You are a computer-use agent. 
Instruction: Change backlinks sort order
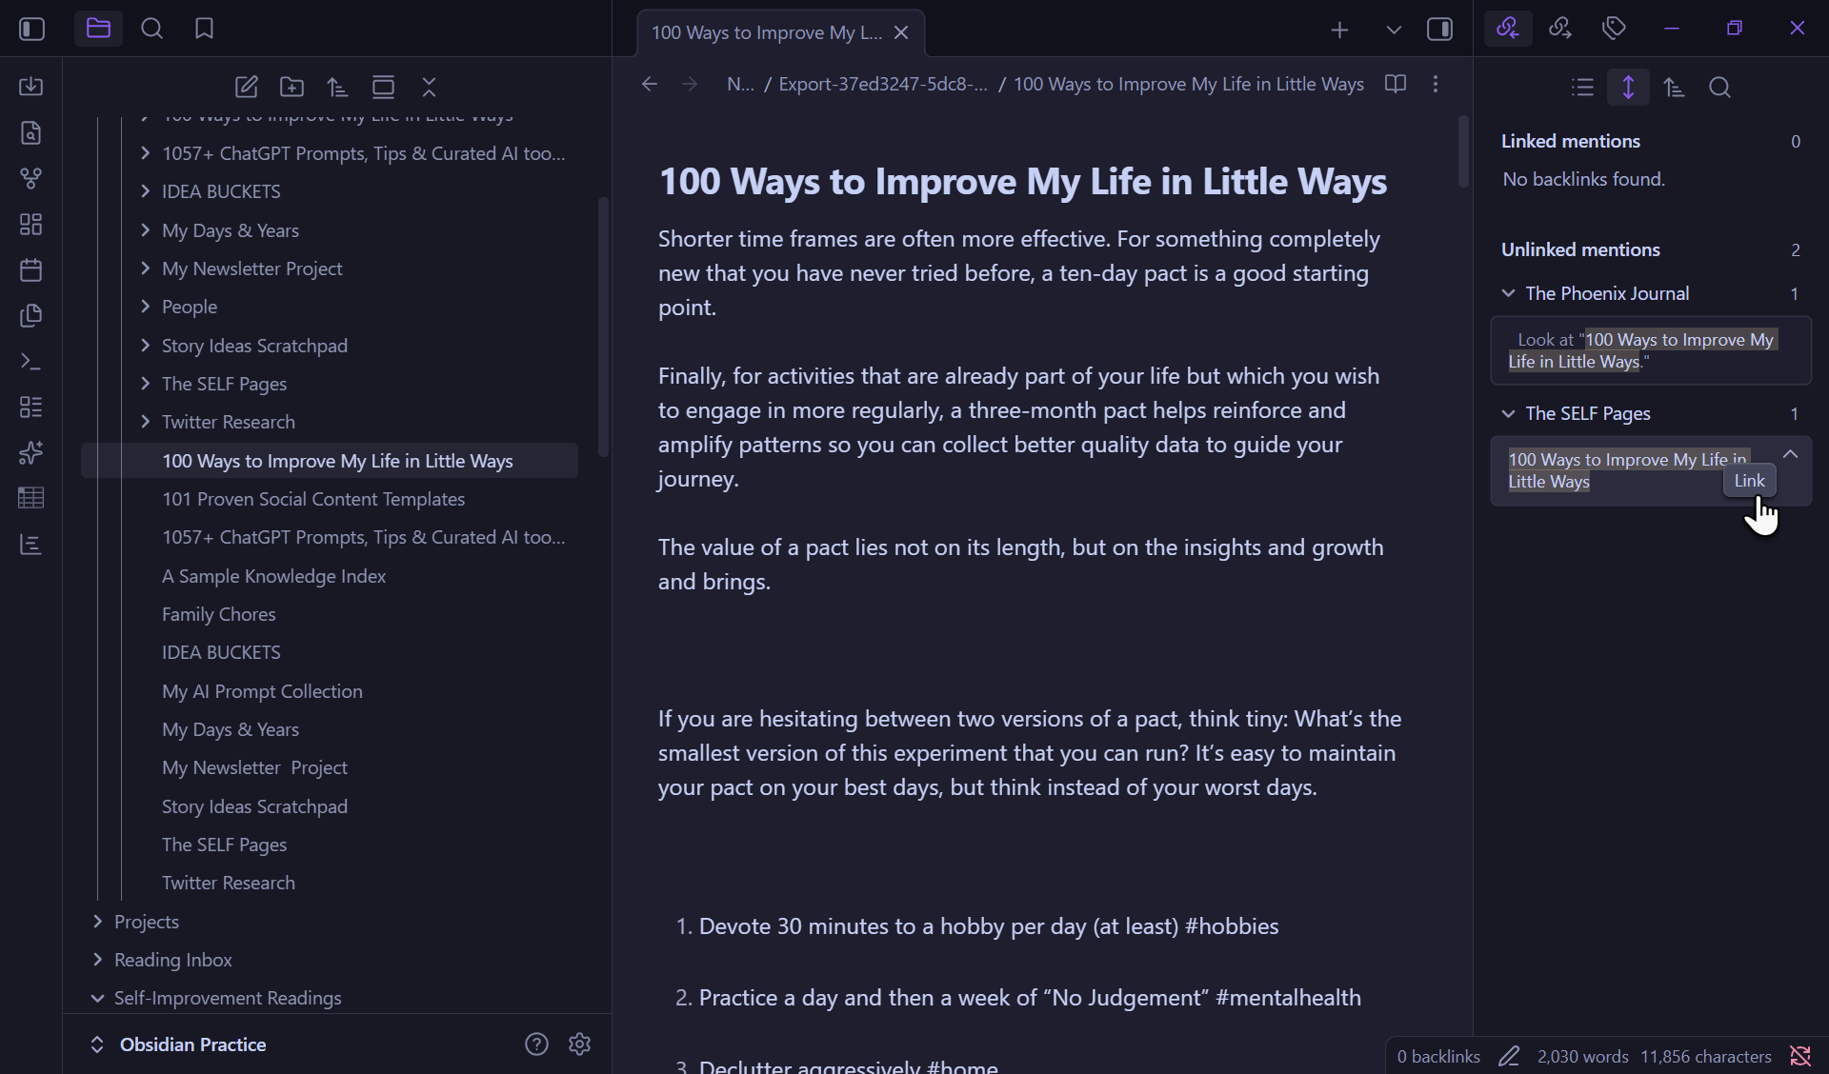[x=1674, y=87]
